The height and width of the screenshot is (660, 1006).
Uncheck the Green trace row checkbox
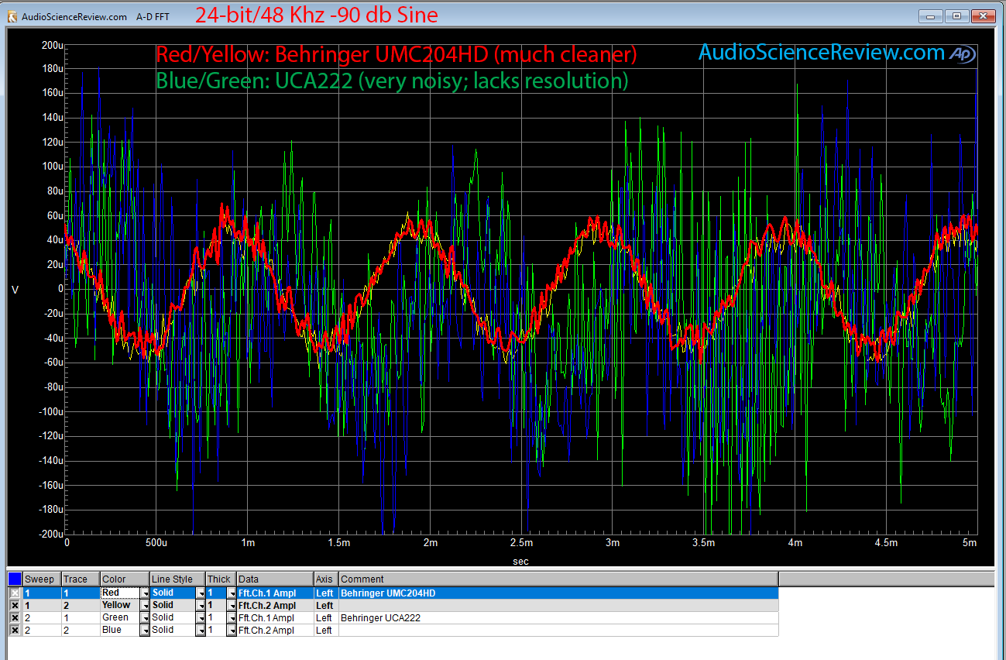pyautogui.click(x=15, y=617)
